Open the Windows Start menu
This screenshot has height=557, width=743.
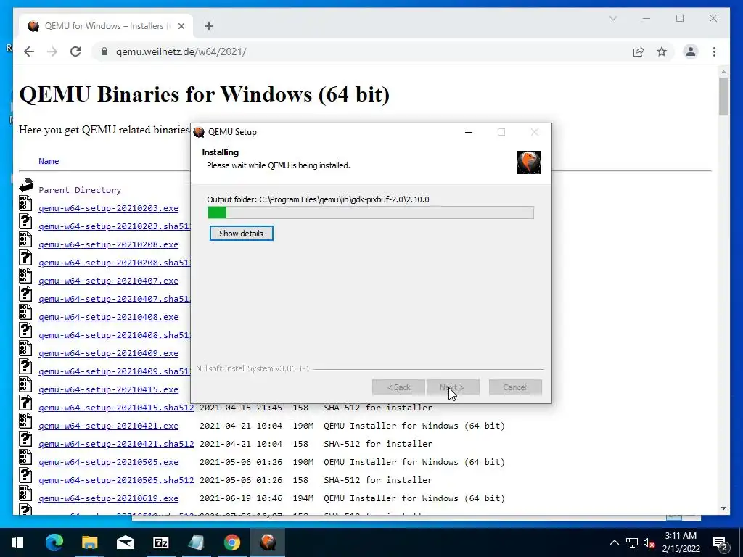pyautogui.click(x=17, y=542)
